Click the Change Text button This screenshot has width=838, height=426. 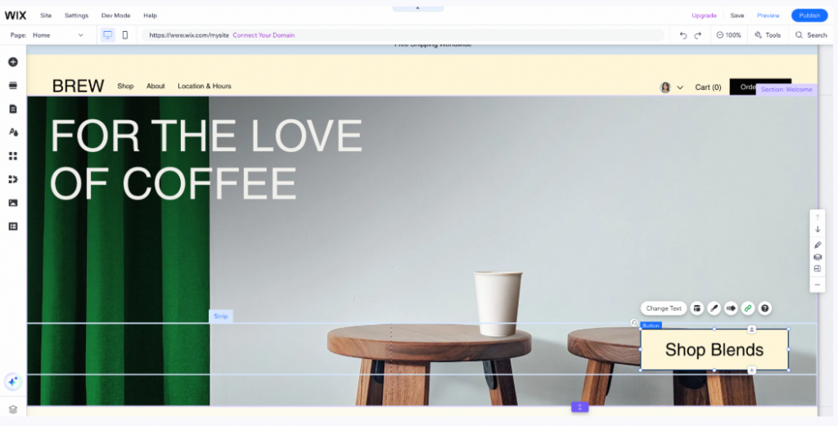[664, 308]
